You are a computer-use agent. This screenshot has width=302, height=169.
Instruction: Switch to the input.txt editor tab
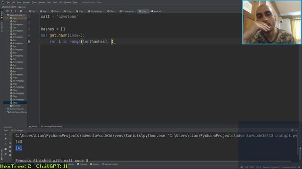tap(156, 11)
